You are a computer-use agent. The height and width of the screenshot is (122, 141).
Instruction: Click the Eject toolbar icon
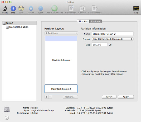[41, 9]
